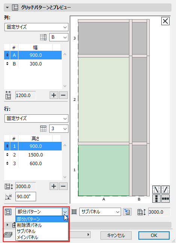Add a row with the plus button

[x=54, y=186]
